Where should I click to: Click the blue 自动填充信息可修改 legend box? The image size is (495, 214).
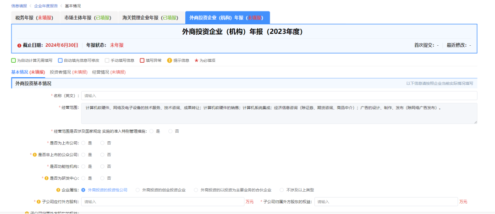coord(60,60)
